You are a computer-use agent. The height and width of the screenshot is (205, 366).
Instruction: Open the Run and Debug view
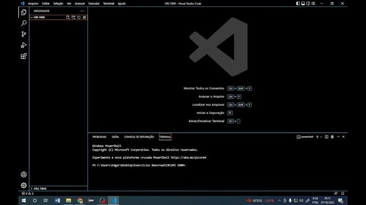point(23,45)
